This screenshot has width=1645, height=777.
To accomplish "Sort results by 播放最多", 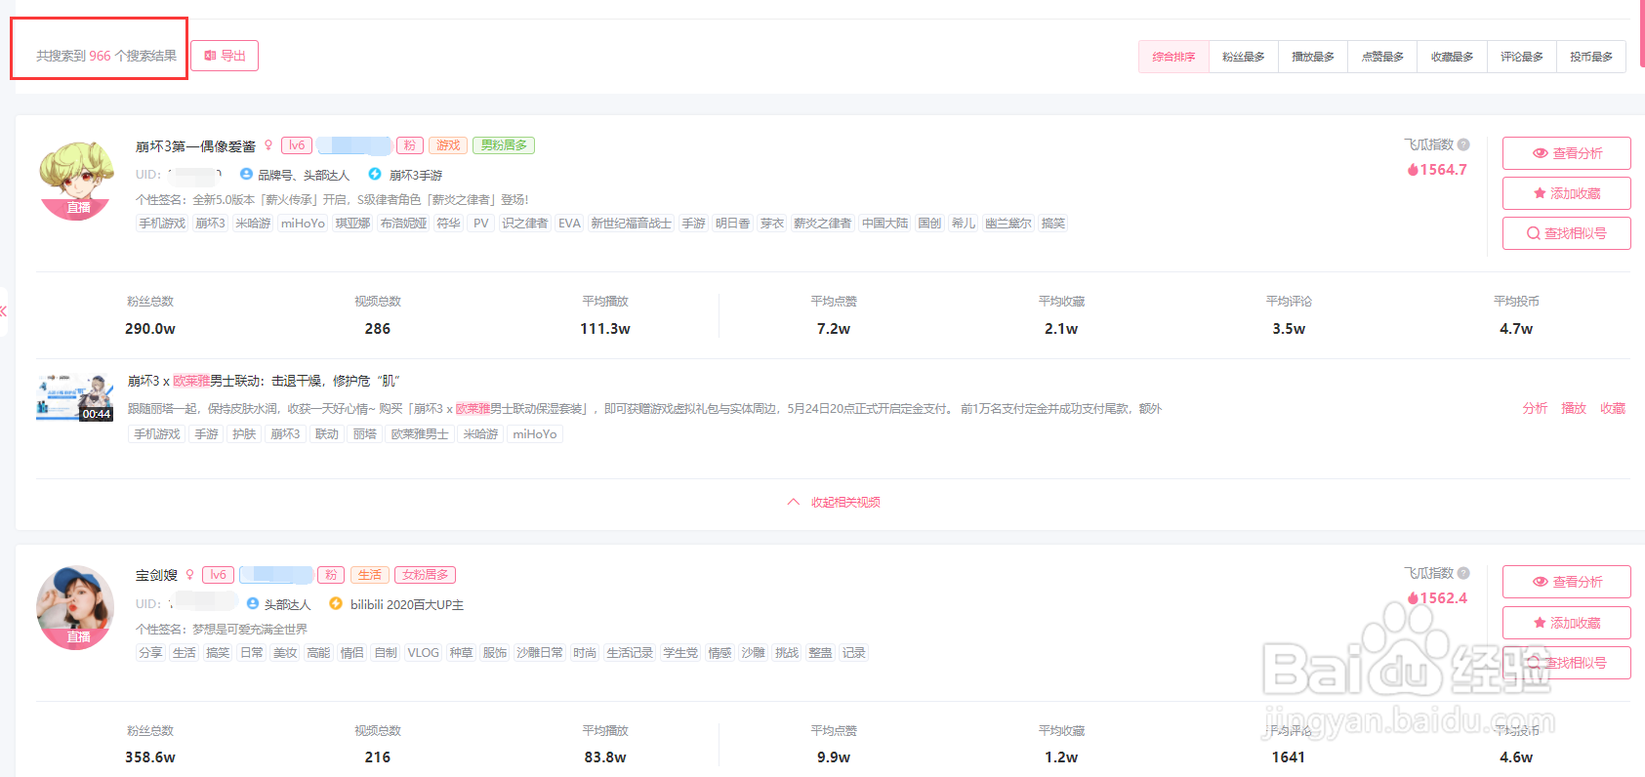I will pyautogui.click(x=1313, y=57).
